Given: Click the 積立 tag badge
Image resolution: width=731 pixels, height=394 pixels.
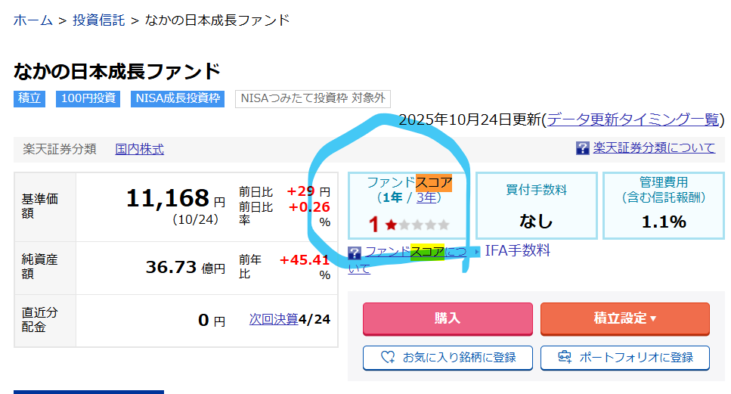Looking at the screenshot, I should 29,98.
